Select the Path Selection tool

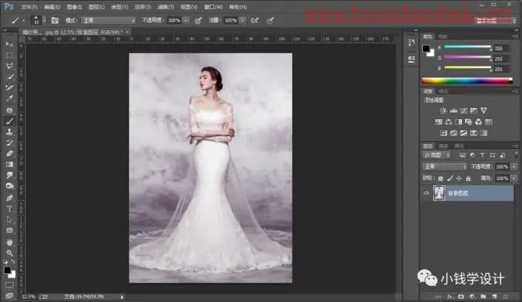(10, 220)
